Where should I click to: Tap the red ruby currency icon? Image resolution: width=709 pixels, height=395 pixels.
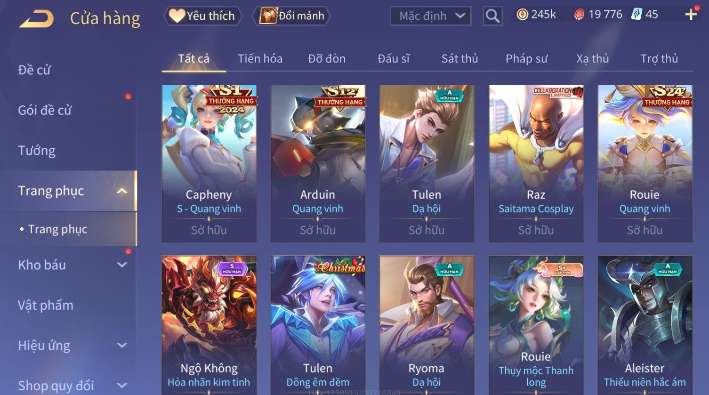579,15
